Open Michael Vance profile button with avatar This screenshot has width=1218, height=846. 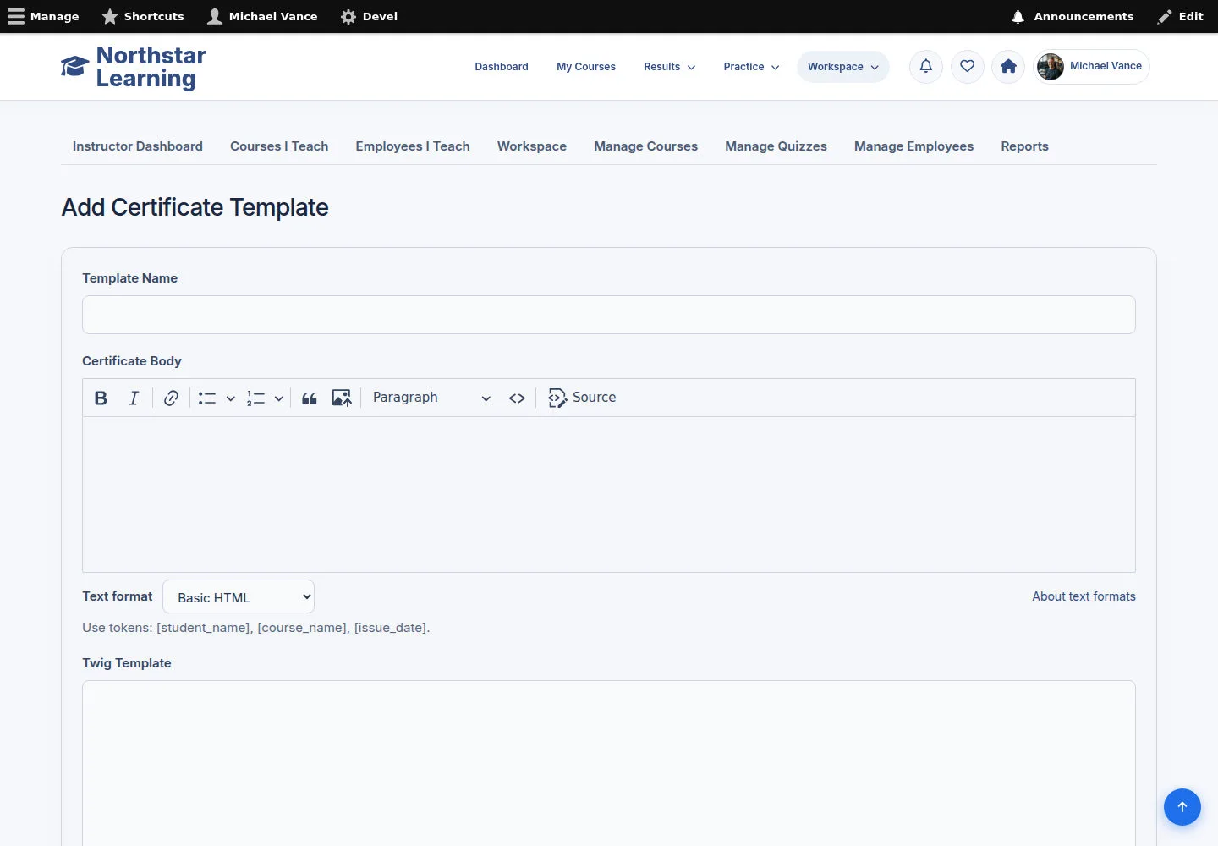1091,67
